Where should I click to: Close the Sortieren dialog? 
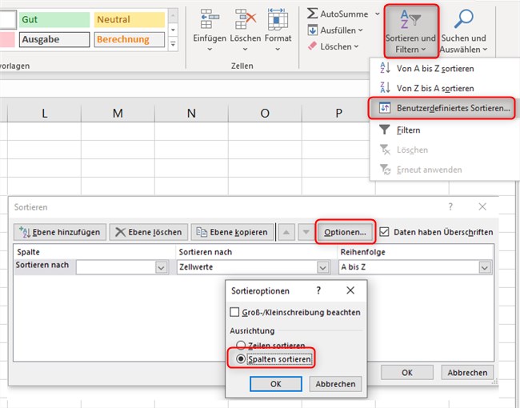point(482,206)
